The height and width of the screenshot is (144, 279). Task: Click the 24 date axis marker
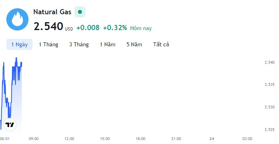point(212,139)
